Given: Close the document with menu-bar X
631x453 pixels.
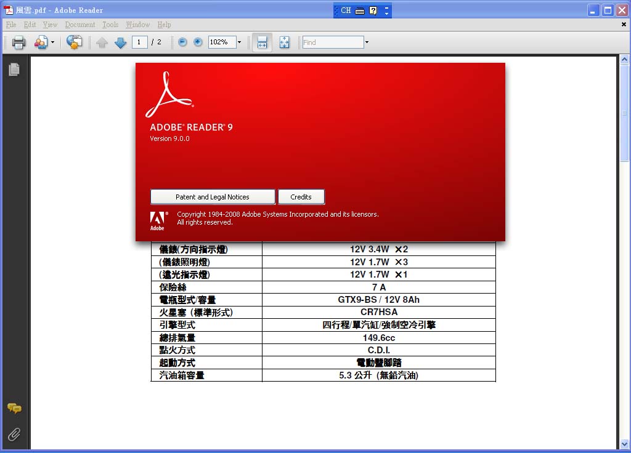Looking at the screenshot, I should point(624,25).
